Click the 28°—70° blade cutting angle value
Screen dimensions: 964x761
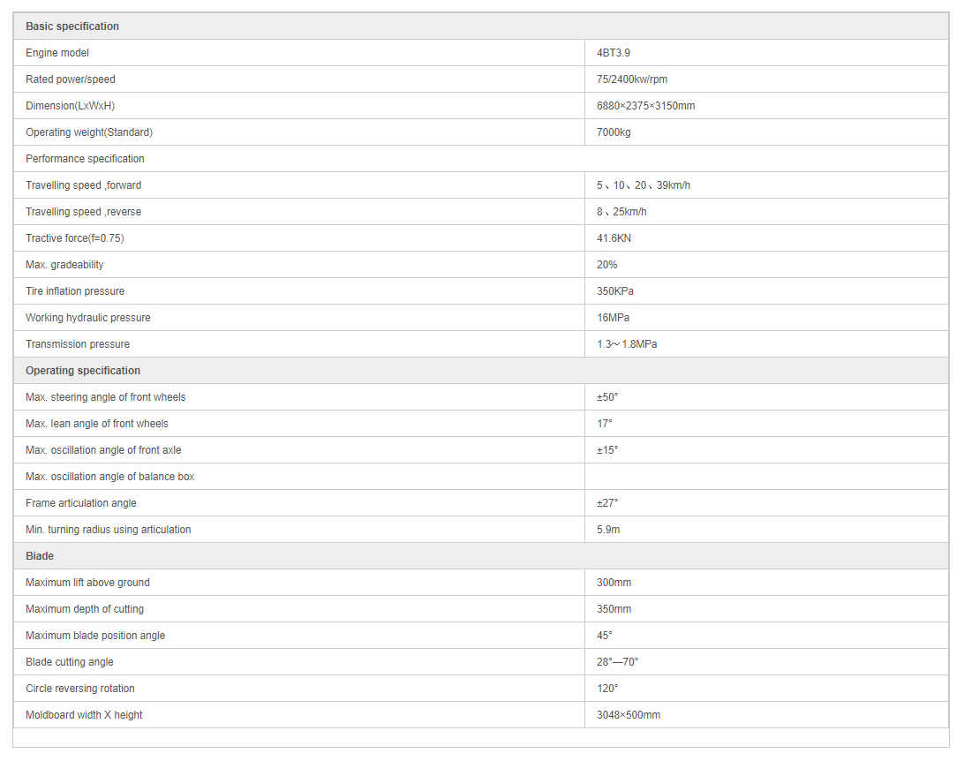(617, 662)
